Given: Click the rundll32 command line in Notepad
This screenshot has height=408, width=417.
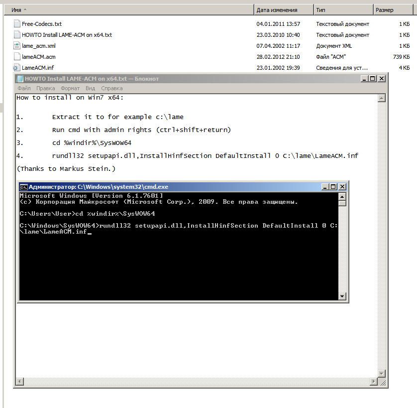Looking at the screenshot, I should tap(206, 155).
